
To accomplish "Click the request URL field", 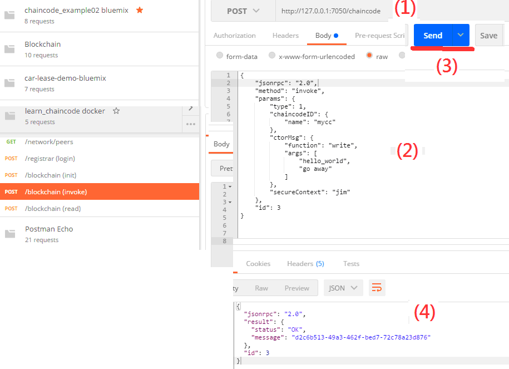I will click(x=331, y=11).
